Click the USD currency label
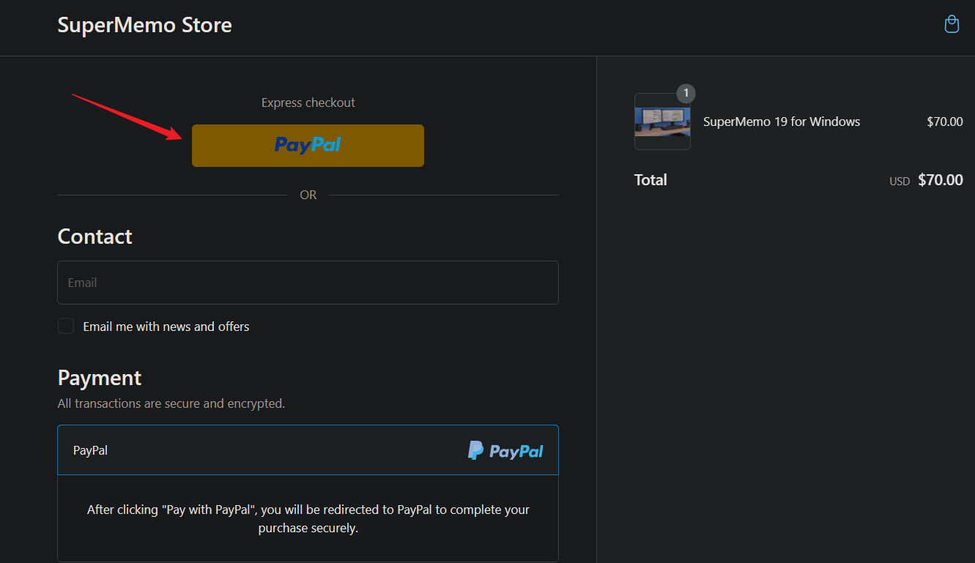The height and width of the screenshot is (563, 975). [900, 182]
